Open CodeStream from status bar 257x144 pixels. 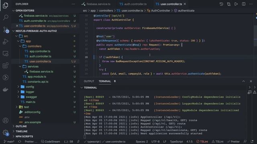pyautogui.click(x=51, y=142)
